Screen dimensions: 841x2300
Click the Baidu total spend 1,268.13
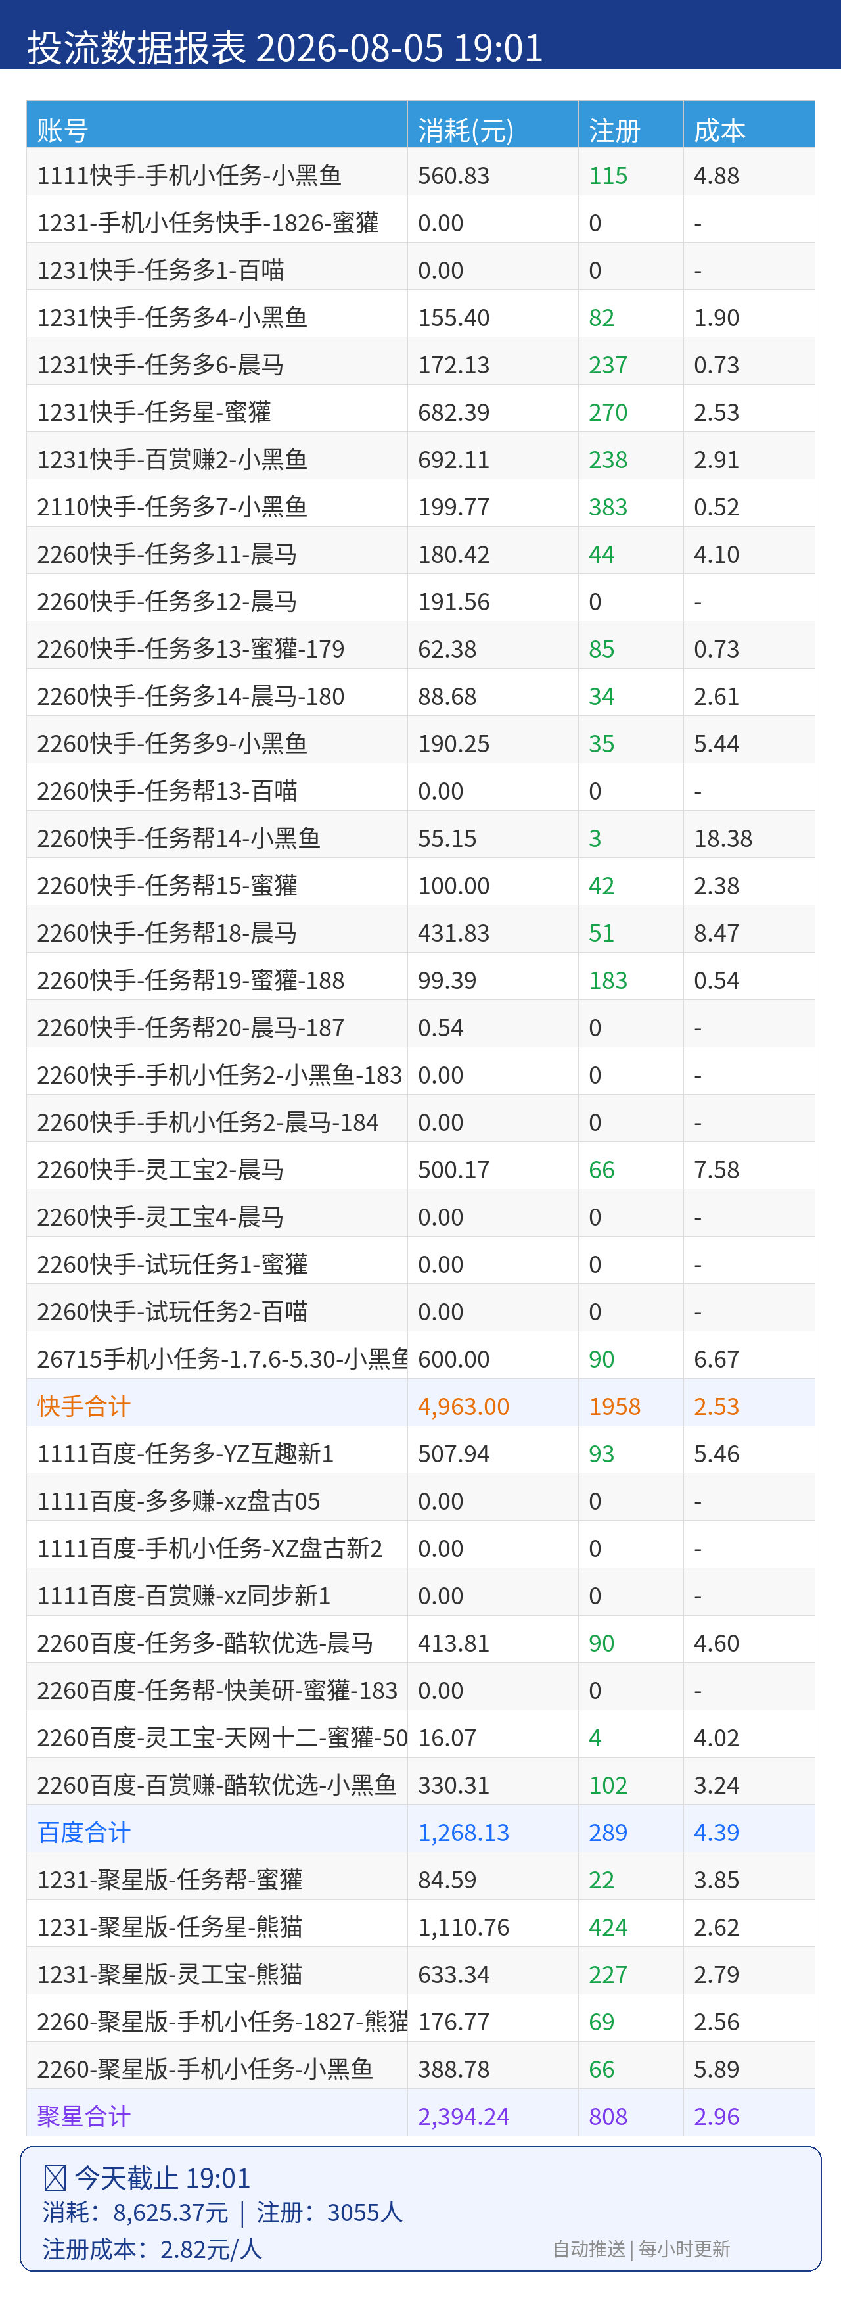(x=464, y=1832)
